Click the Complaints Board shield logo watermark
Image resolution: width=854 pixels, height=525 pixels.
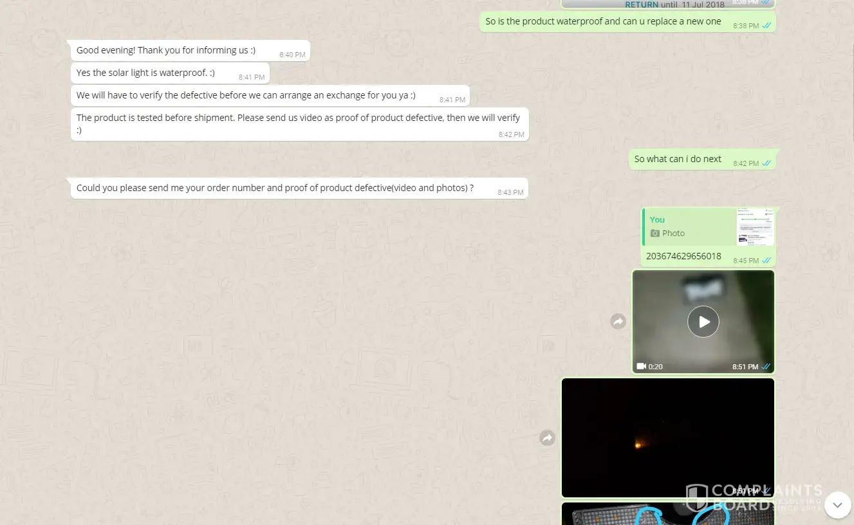(697, 497)
